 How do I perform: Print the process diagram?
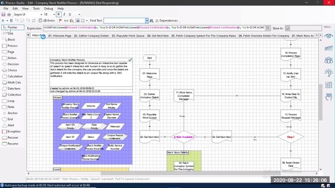(x=9, y=15)
